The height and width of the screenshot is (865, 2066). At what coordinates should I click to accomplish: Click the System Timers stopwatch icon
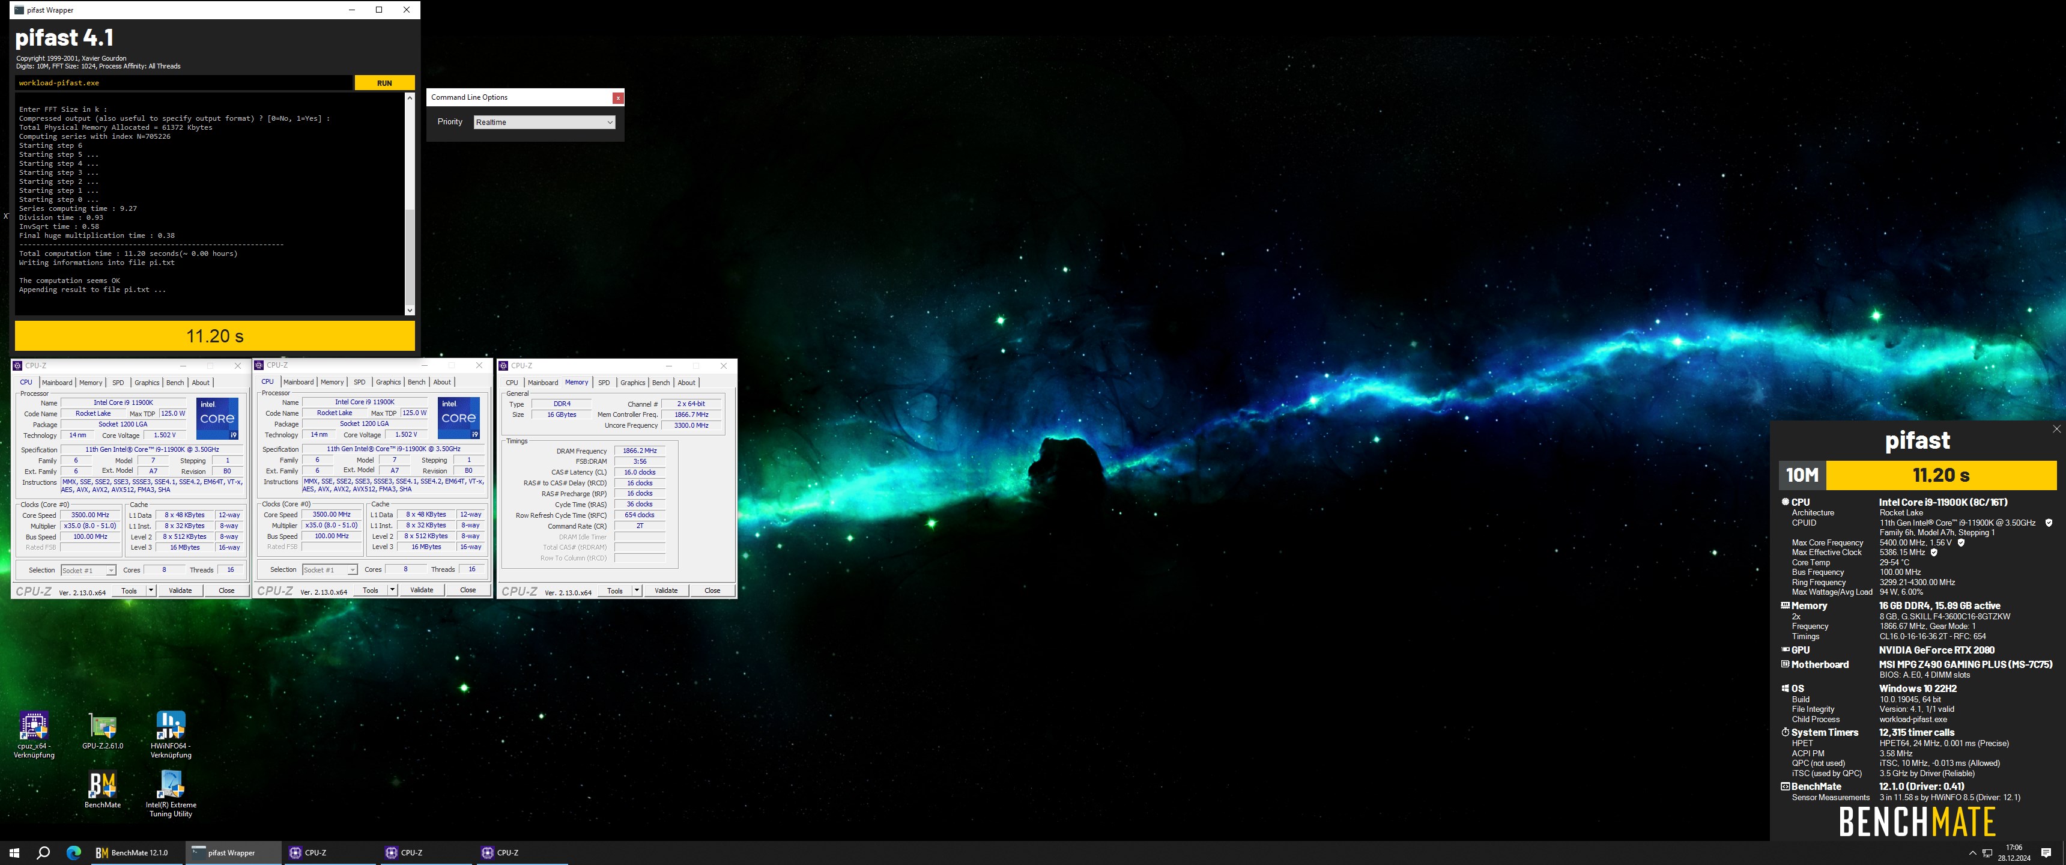tap(1786, 732)
